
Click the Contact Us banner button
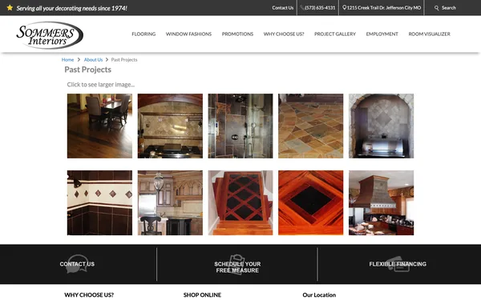tap(77, 264)
